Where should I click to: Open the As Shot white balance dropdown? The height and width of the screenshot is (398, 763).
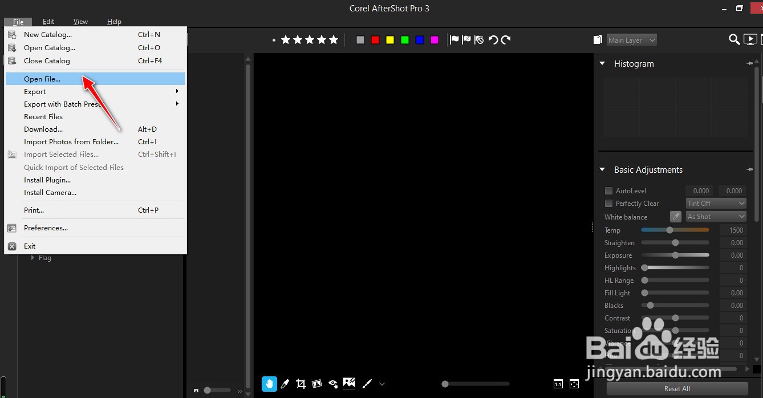point(716,217)
